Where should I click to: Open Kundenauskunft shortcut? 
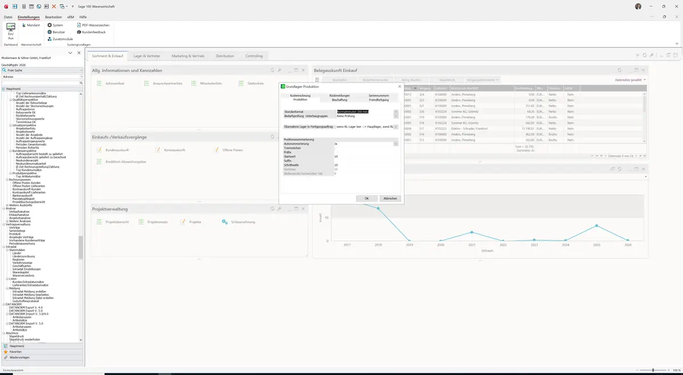113,150
